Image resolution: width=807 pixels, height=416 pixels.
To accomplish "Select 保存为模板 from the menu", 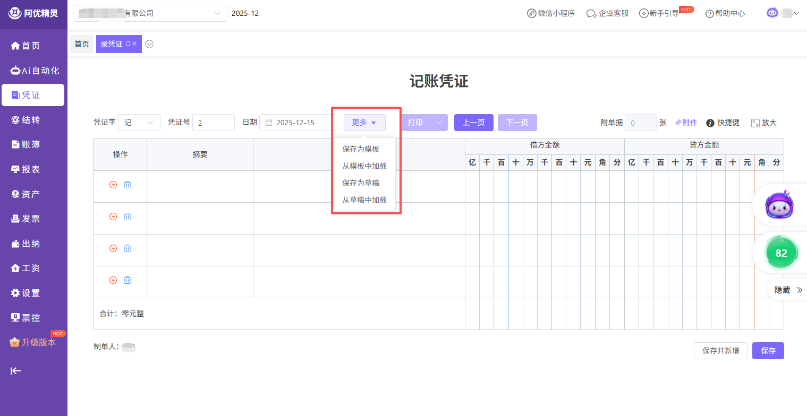I will click(x=361, y=149).
